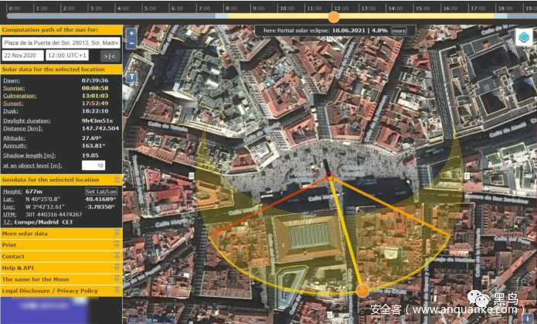Click the timezone text Europe/Madrid CET
The height and width of the screenshot is (324, 537).
tap(43, 222)
